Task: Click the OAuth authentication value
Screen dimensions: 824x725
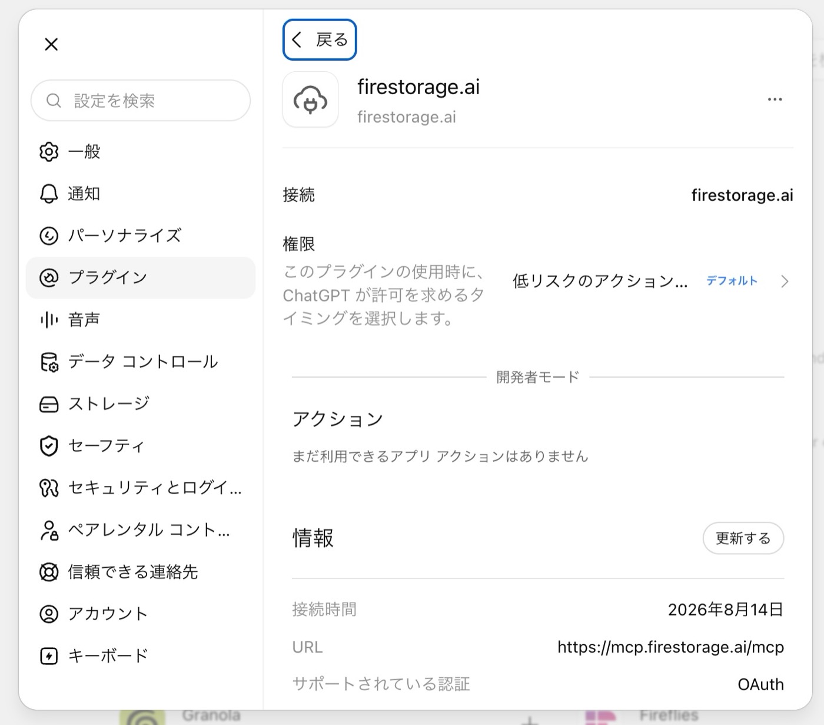Action: pos(761,684)
